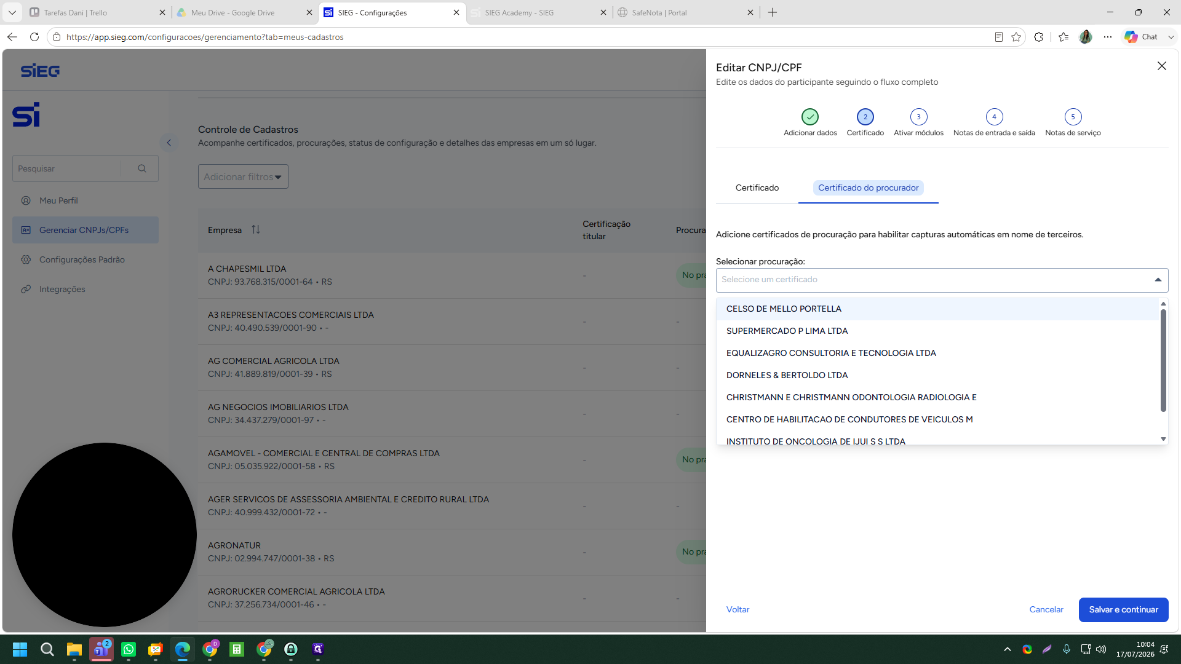Screen dimensions: 1181x664
Task: Show hidden system tray icons
Action: (1007, 649)
